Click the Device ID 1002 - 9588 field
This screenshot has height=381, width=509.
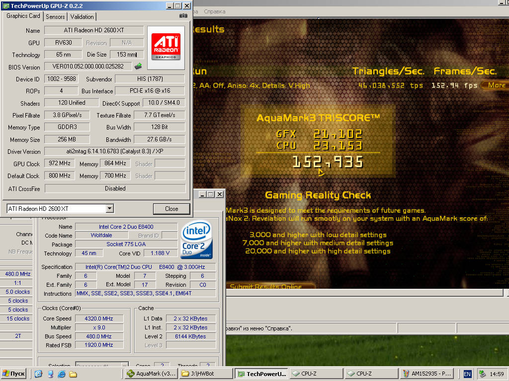click(x=61, y=79)
